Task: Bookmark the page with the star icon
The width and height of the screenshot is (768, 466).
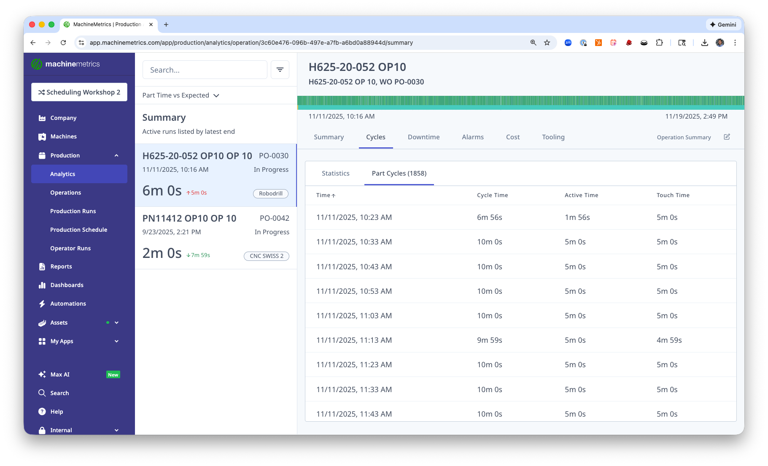Action: pos(547,43)
